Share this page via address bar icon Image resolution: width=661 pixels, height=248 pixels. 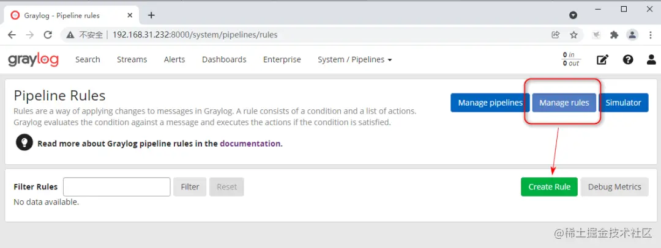coord(556,35)
